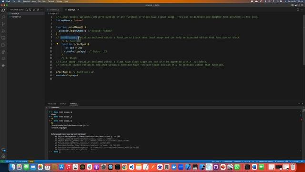Image resolution: width=305 pixels, height=172 pixels.
Task: Click the New File icon in Explorer
Action: tap(27, 10)
